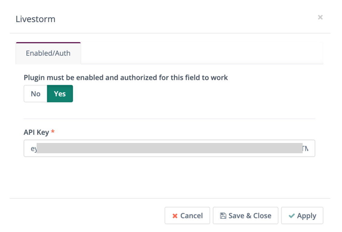Close the Livestorm dialog using the X
The width and height of the screenshot is (342, 232).
point(320,17)
